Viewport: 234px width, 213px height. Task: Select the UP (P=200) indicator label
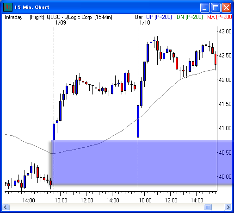point(159,17)
